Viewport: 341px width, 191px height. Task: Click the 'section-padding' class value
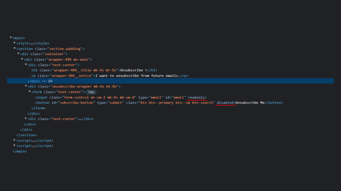[66, 49]
